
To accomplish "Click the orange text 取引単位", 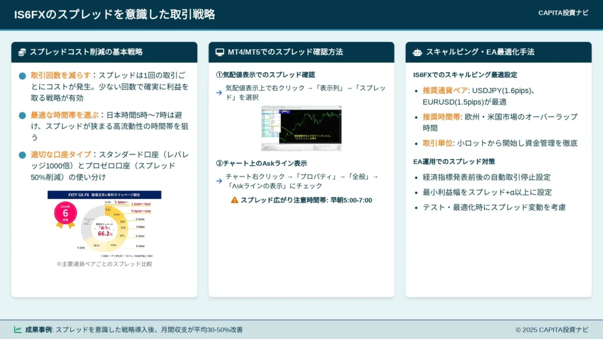I will 438,144.
